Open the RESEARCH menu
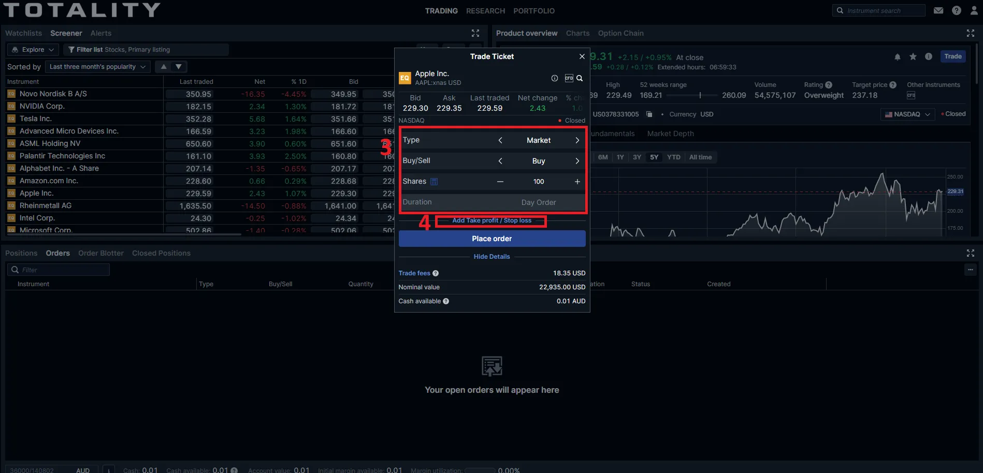983x473 pixels. (x=485, y=11)
